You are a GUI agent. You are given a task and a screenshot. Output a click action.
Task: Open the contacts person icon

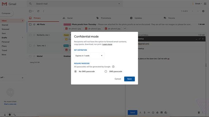5,115
